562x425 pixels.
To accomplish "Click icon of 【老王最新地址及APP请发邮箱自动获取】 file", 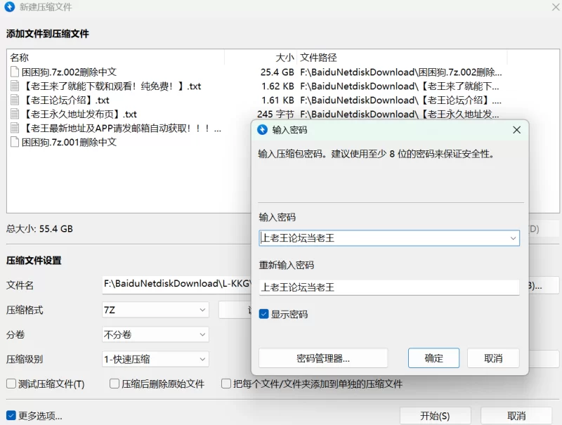I will 15,128.
